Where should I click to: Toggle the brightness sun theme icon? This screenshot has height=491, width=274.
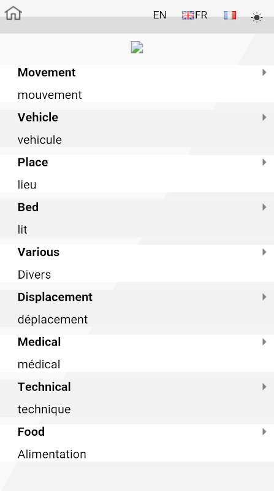(256, 18)
